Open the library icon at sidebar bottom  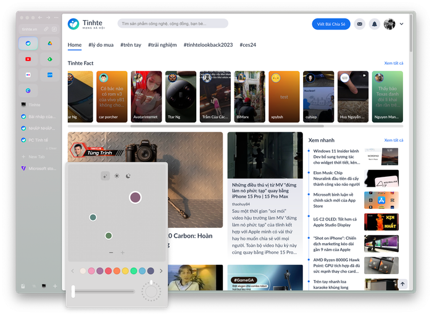[x=23, y=286]
